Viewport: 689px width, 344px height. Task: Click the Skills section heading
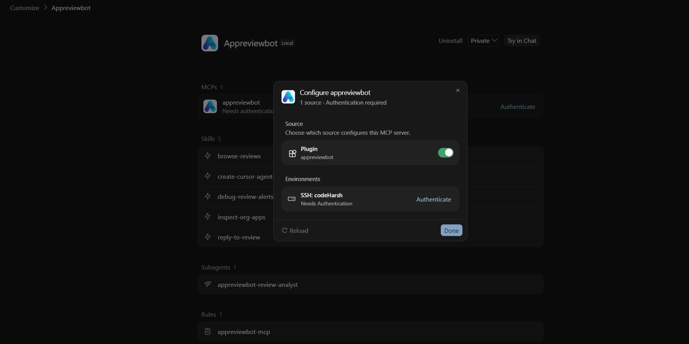tap(208, 139)
